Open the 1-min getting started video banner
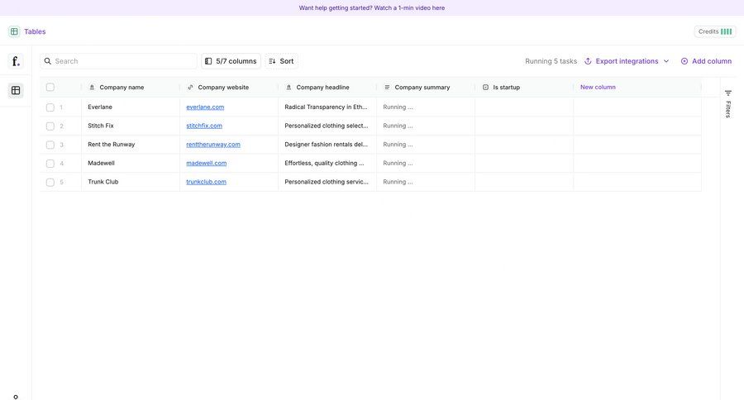744x400 pixels. click(x=371, y=8)
